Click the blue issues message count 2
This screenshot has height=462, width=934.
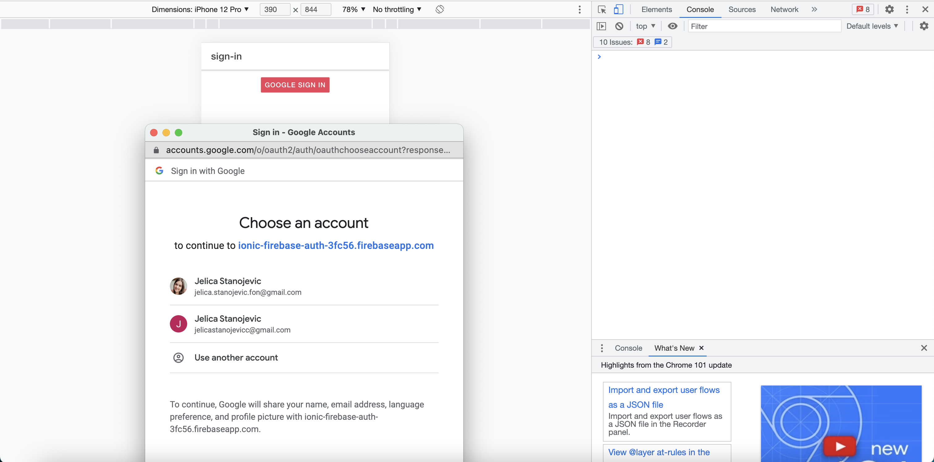(661, 42)
